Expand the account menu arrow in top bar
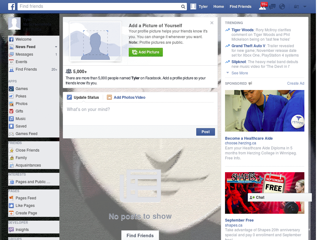 click(x=305, y=7)
